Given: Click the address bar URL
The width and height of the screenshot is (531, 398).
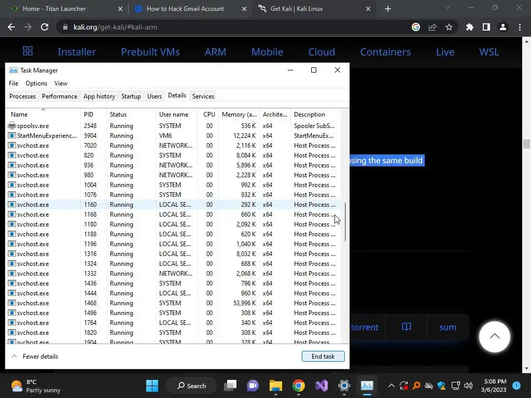Looking at the screenshot, I should coord(115,27).
